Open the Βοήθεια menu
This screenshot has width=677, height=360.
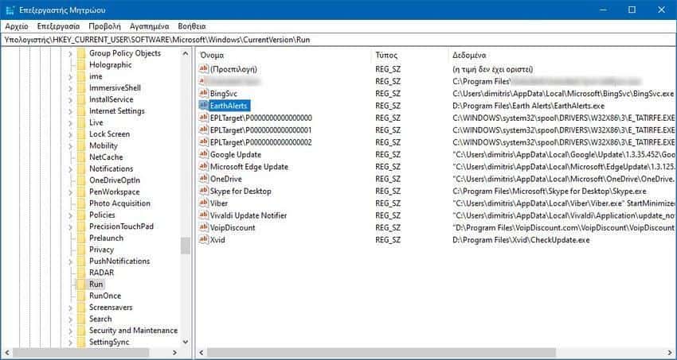pos(192,26)
